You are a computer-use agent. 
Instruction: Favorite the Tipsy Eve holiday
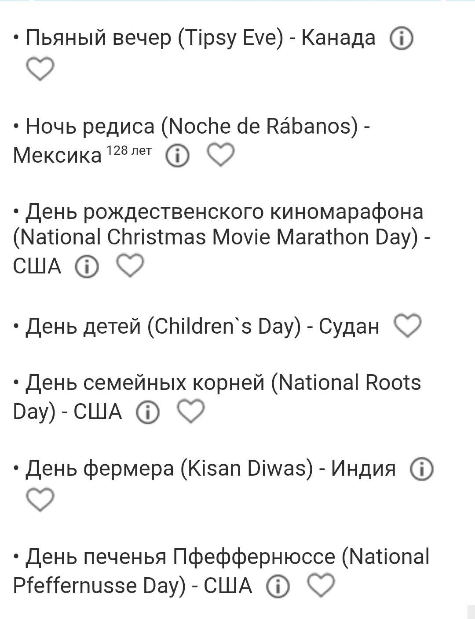40,69
